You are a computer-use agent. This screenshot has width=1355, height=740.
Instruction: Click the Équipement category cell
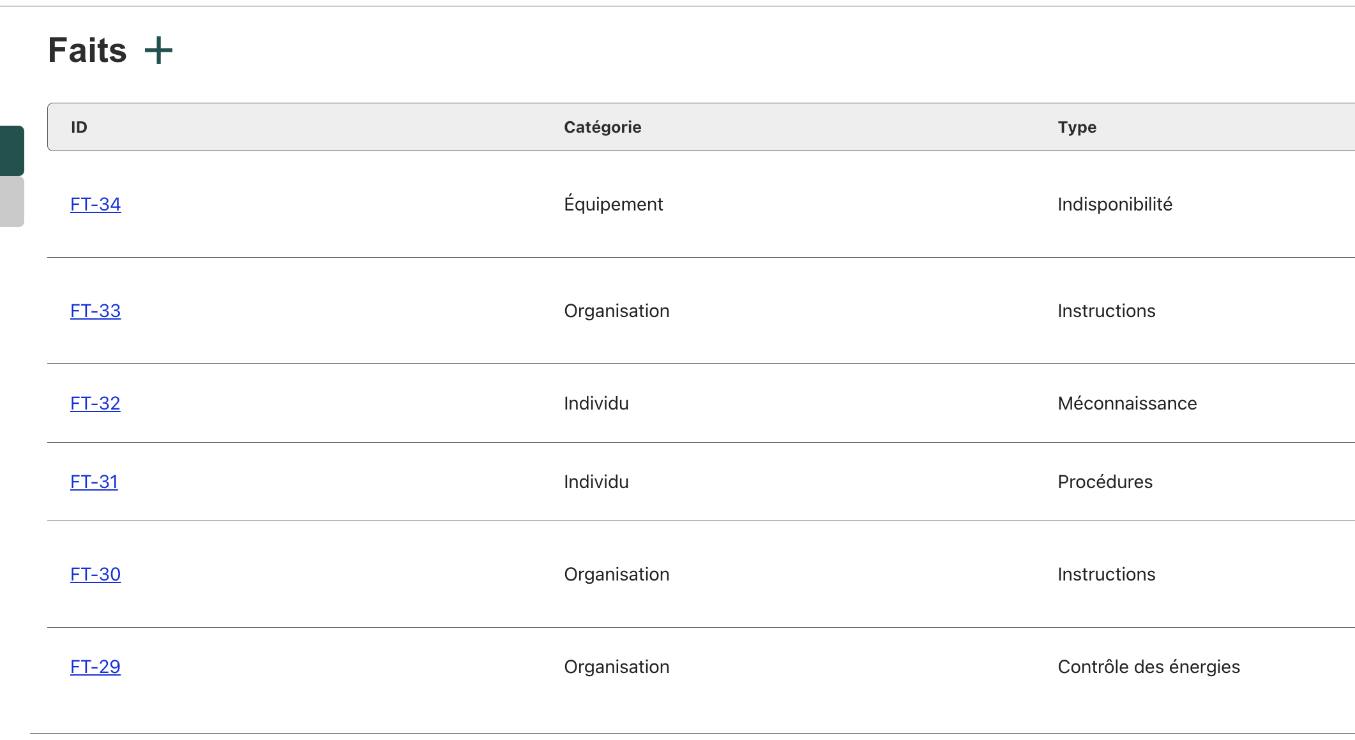click(613, 204)
